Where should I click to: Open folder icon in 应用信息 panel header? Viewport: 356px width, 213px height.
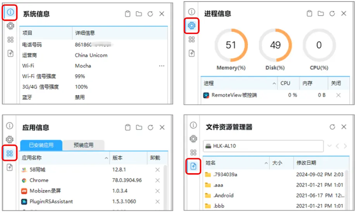pyautogui.click(x=139, y=127)
